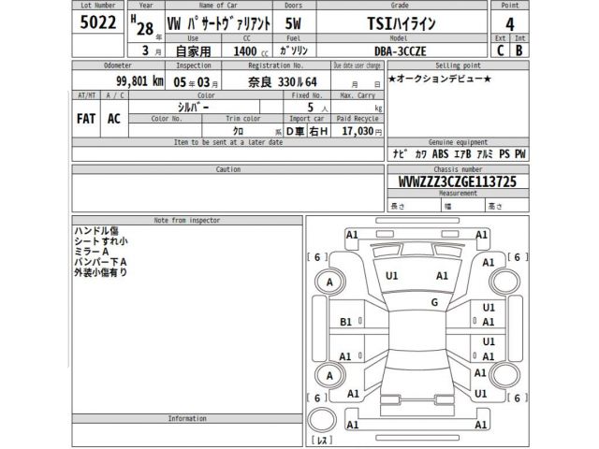Select equipment item "PW"
Image resolution: width=599 pixels, height=449 pixels.
[x=520, y=153]
